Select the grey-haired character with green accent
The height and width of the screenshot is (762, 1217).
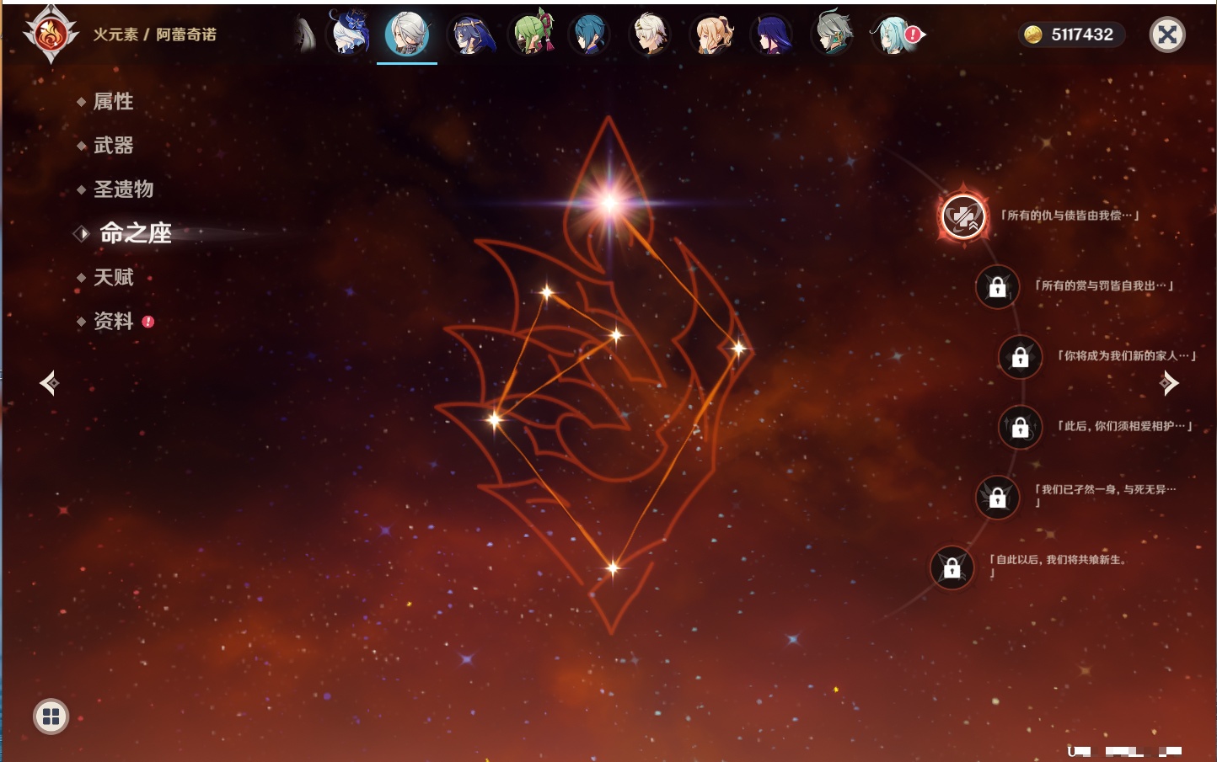833,34
